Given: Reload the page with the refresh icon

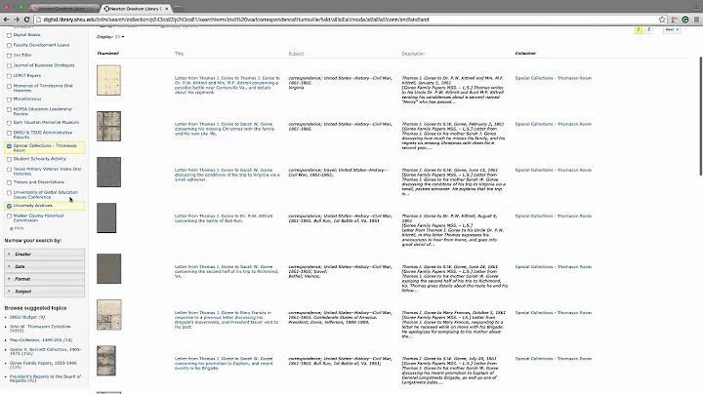Looking at the screenshot, I should pos(26,20).
